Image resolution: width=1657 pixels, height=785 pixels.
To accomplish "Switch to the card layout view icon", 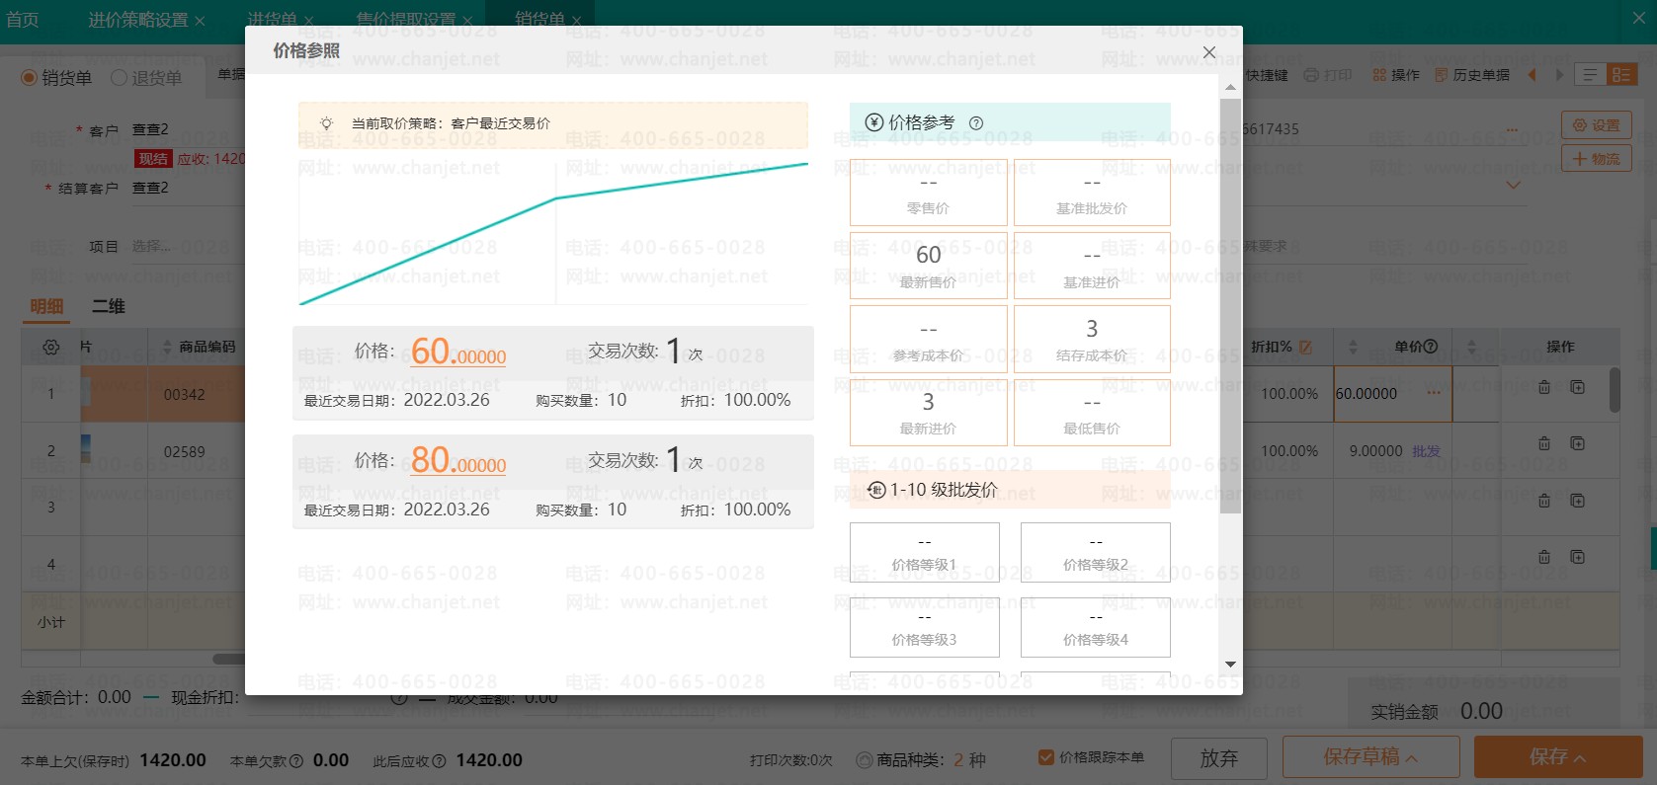I will (1621, 75).
